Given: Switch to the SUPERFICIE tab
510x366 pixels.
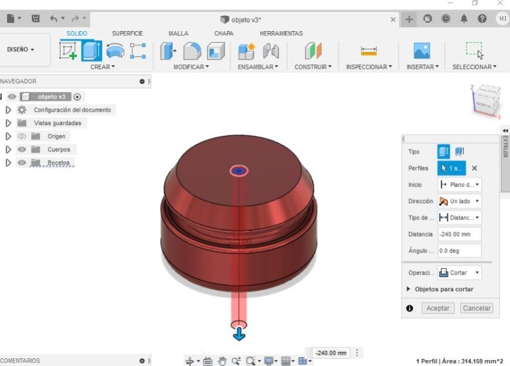Looking at the screenshot, I should [x=127, y=33].
